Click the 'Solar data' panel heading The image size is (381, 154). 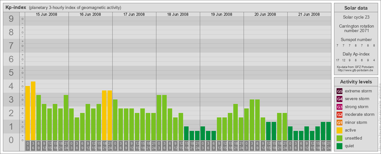(356, 8)
